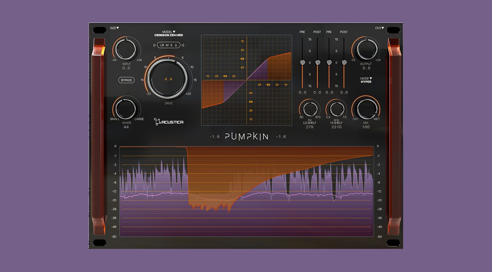Click the Input gain knob
This screenshot has height=272, width=492.
tap(126, 50)
